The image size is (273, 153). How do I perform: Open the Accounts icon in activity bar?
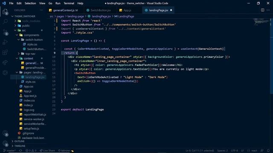5,133
